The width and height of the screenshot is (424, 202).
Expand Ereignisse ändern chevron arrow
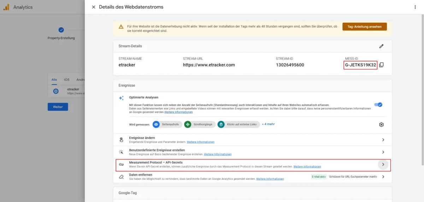click(x=383, y=140)
